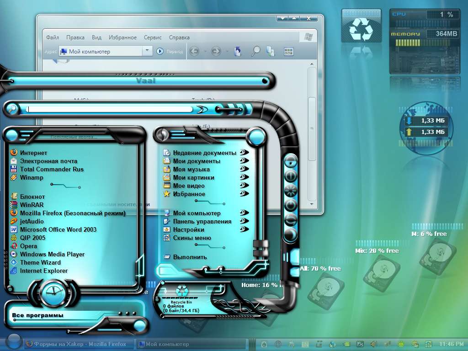This screenshot has height=351, width=468.
Task: Expand Мой компьютер submenu arrow
Action: (244, 213)
